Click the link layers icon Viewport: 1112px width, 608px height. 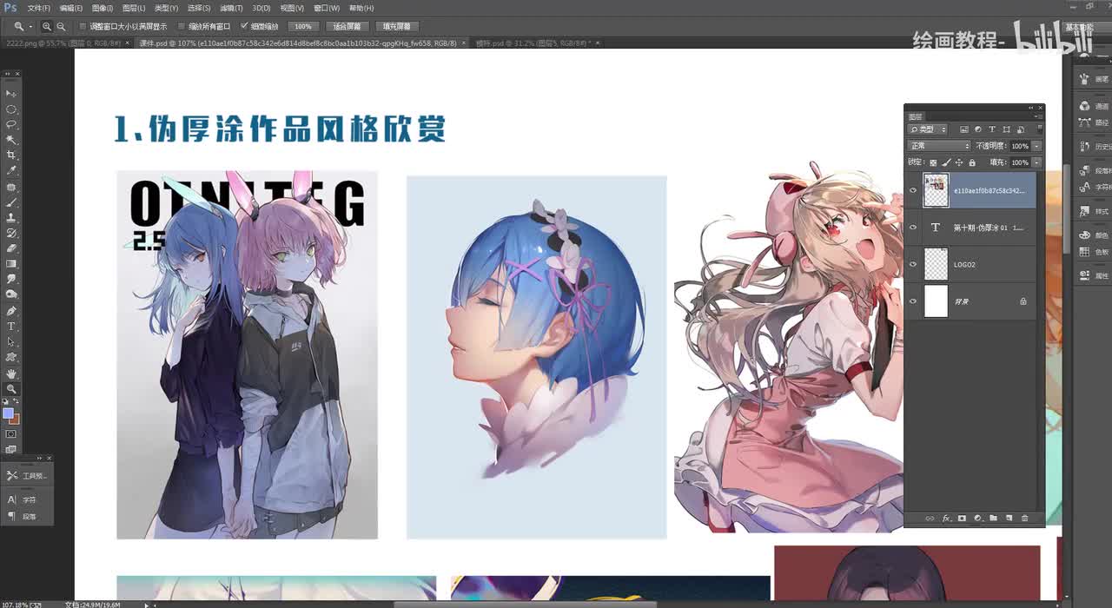click(929, 519)
